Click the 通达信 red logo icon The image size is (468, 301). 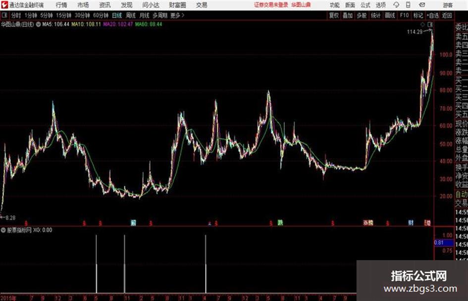pos(4,5)
